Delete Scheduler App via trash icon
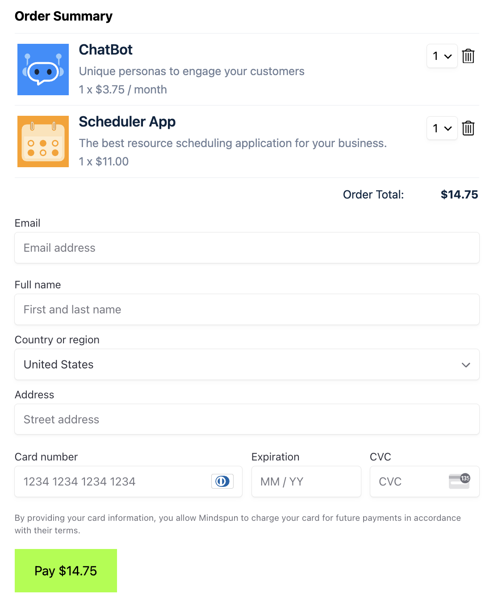The height and width of the screenshot is (608, 494). coord(468,128)
